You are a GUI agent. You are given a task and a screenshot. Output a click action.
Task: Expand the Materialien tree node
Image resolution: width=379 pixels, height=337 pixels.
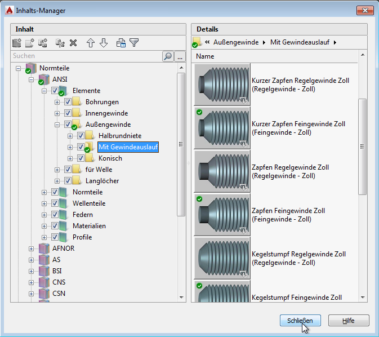tap(44, 226)
